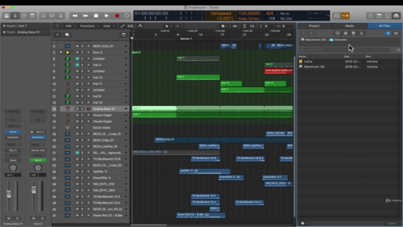
Task: Unmute the Inst 3 track
Action: (x=77, y=65)
